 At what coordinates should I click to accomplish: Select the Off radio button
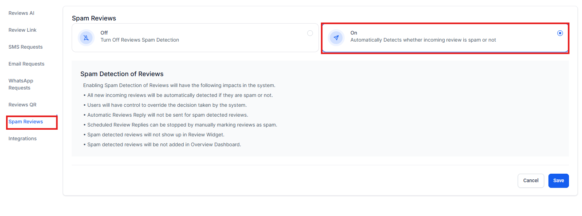[x=310, y=33]
